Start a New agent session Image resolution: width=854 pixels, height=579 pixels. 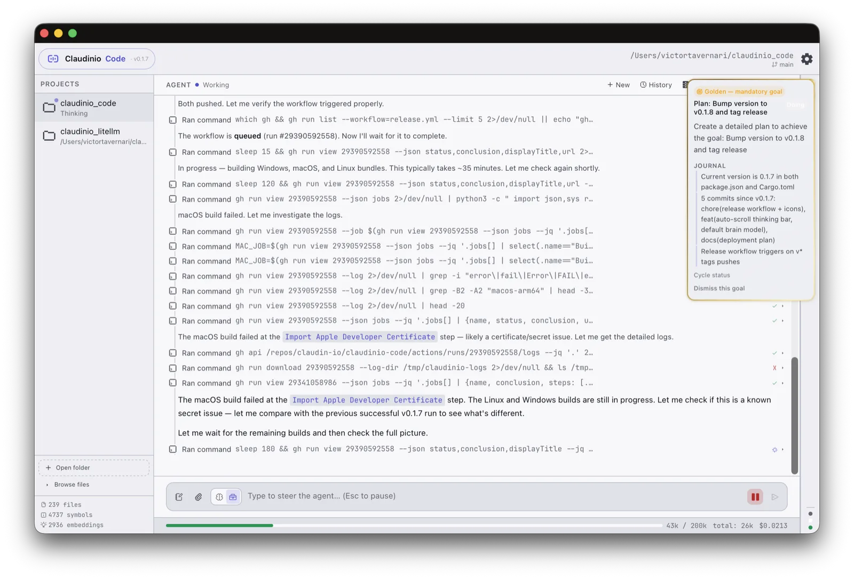tap(618, 85)
